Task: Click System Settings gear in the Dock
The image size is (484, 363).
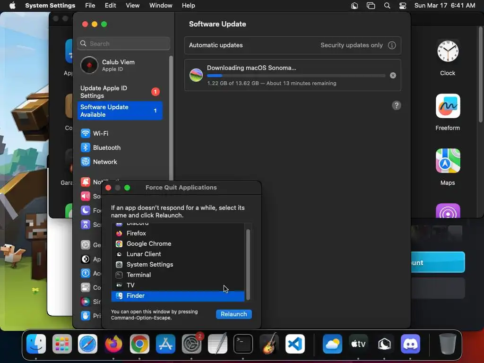Action: pyautogui.click(x=191, y=344)
